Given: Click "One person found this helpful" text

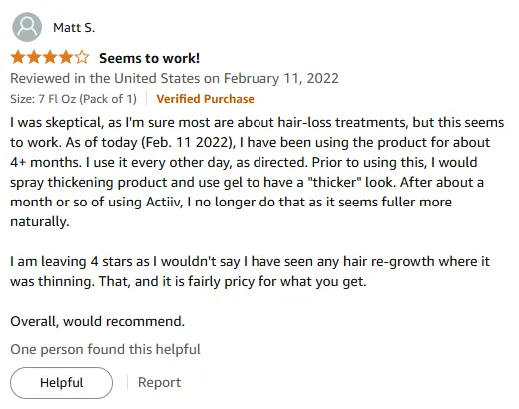Looking at the screenshot, I should (105, 349).
